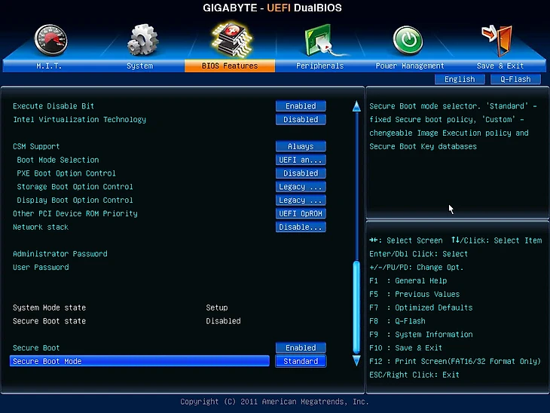Launch the Q-Flash utility button
550x413 pixels.
(515, 79)
